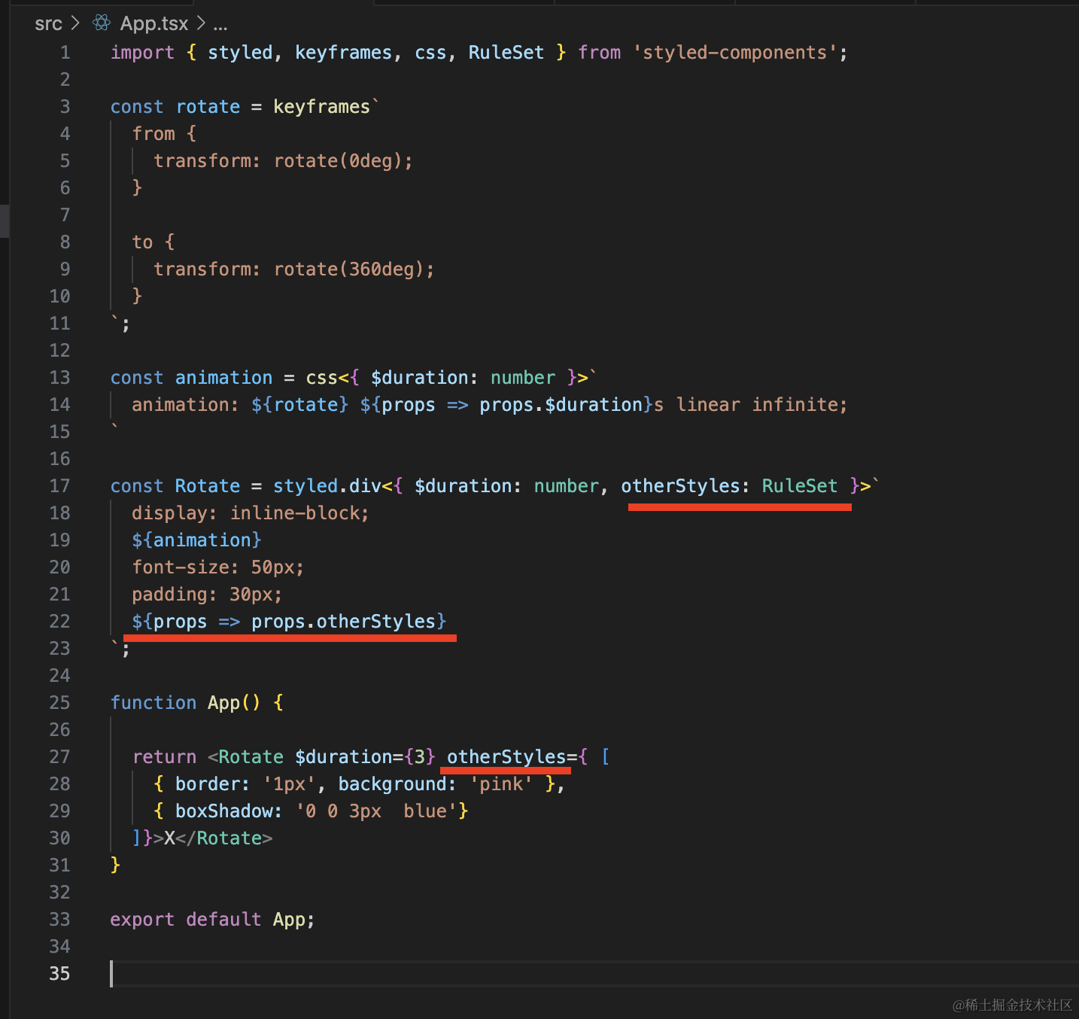1079x1019 pixels.
Task: Expand the chevron after 'src' in breadcrumb
Action: click(75, 23)
